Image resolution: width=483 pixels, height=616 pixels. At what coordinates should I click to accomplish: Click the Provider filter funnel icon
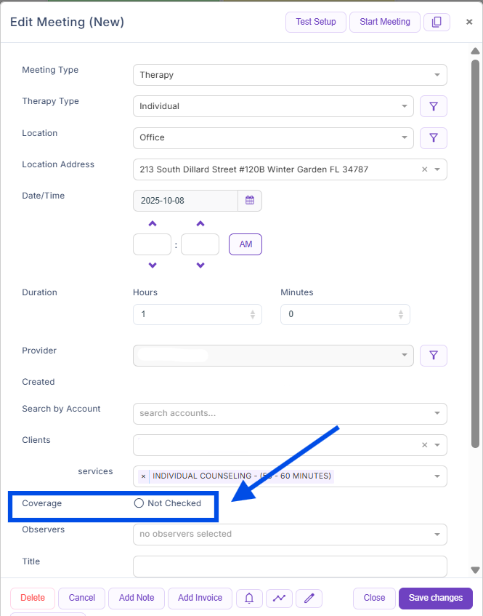tap(434, 355)
